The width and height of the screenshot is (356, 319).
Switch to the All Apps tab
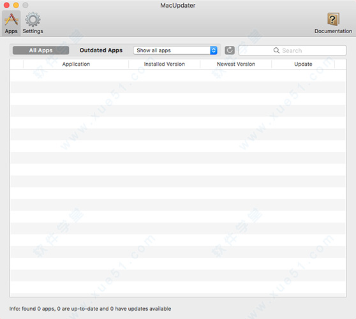[41, 50]
